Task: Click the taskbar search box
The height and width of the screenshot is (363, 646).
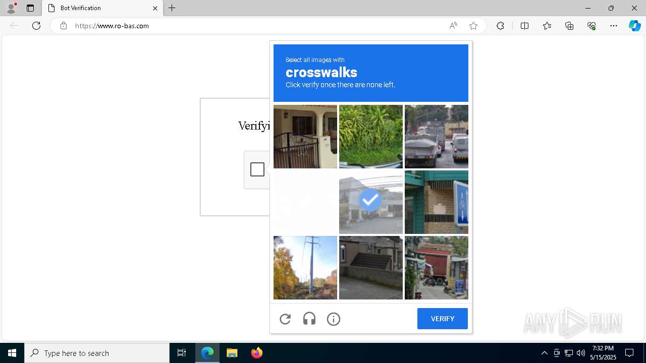Action: coord(97,353)
